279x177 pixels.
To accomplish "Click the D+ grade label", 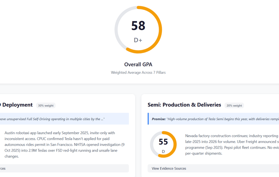I will click(x=138, y=40).
